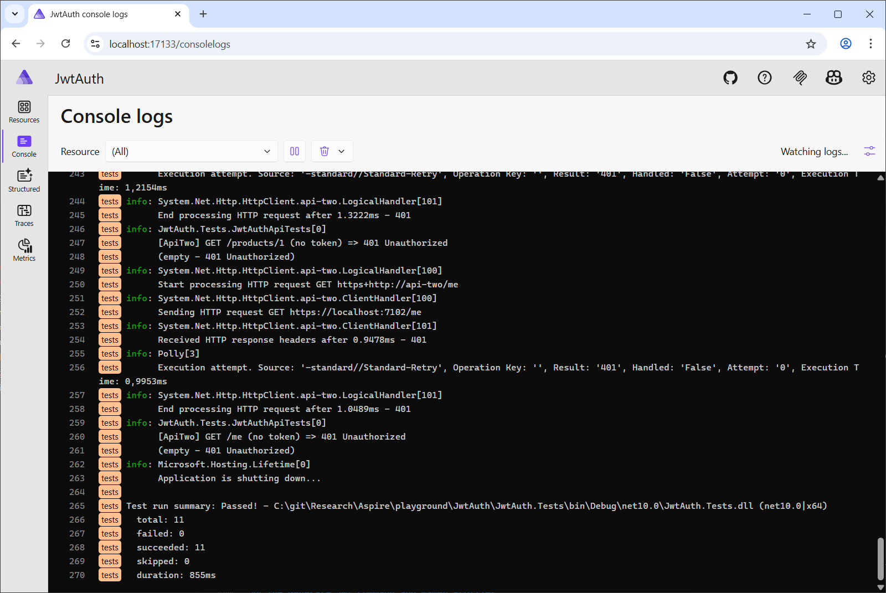Pause the console log stream
The height and width of the screenshot is (593, 886).
point(294,151)
